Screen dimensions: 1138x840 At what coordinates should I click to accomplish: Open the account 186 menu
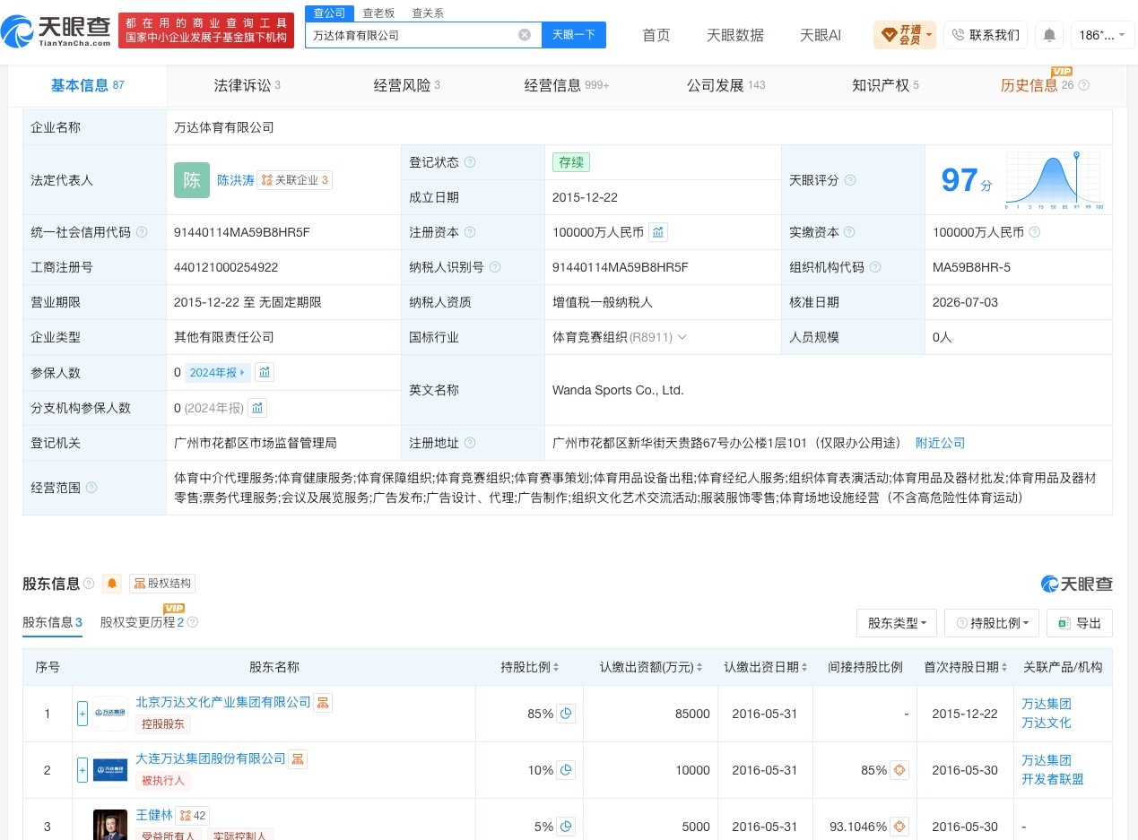pyautogui.click(x=1101, y=35)
